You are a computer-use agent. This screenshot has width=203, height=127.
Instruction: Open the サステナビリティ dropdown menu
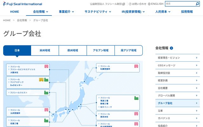coord(98,12)
